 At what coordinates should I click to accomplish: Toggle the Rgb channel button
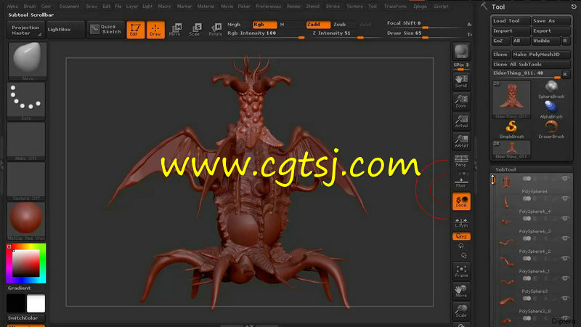[x=264, y=25]
